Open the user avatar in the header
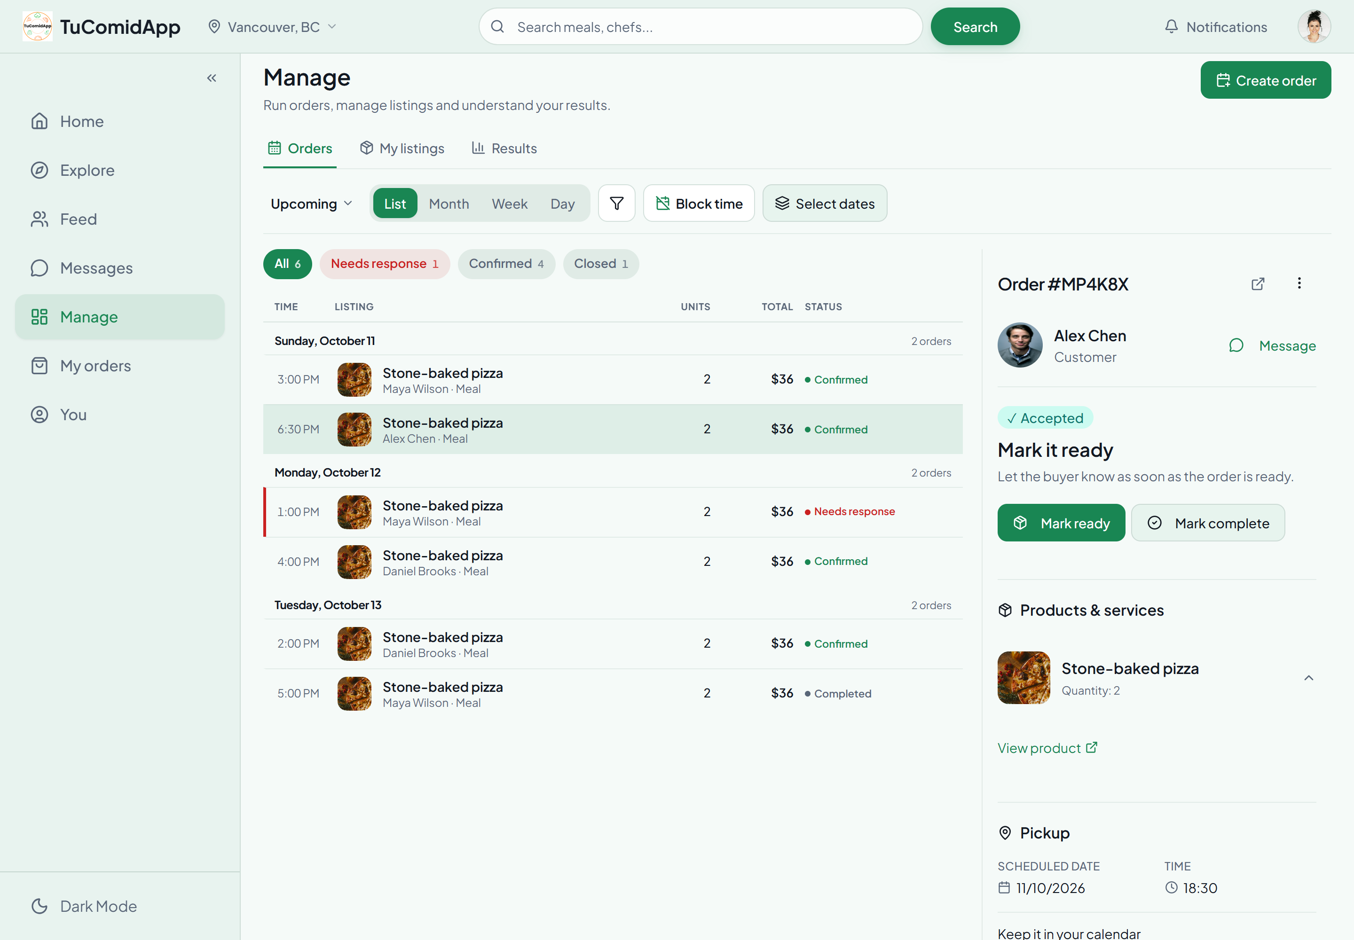Screen dimensions: 1354x940 tap(1314, 26)
